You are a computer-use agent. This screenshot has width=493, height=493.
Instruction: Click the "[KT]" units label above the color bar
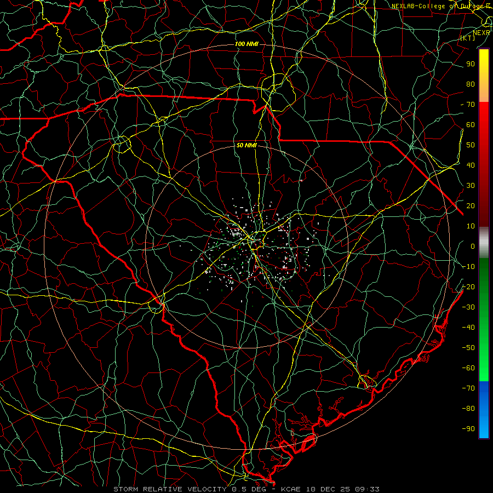[x=468, y=38]
